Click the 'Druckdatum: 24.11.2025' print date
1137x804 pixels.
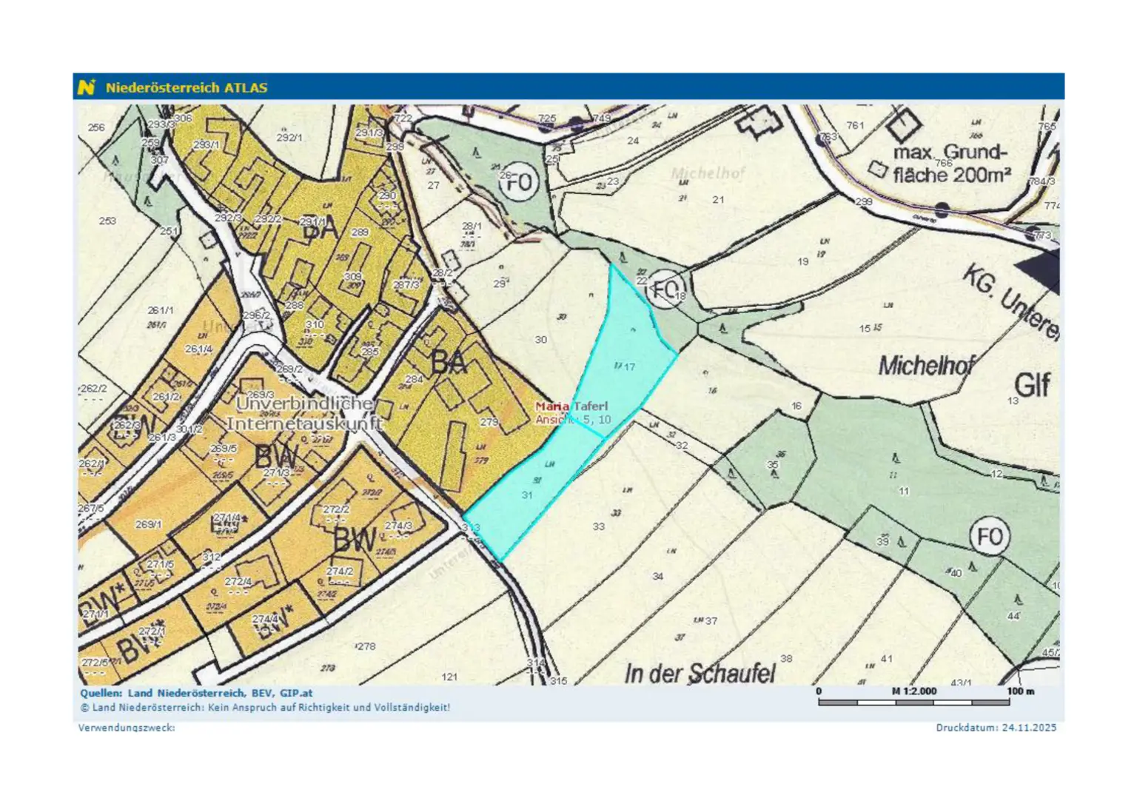[996, 728]
